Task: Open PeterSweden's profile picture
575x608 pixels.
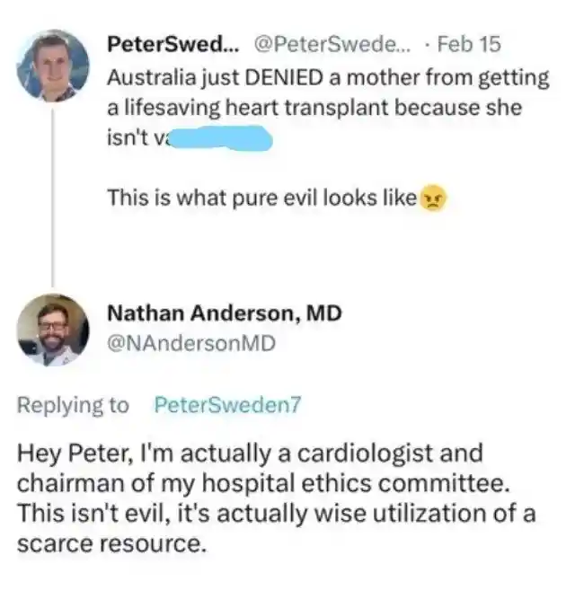Action: click(x=53, y=66)
